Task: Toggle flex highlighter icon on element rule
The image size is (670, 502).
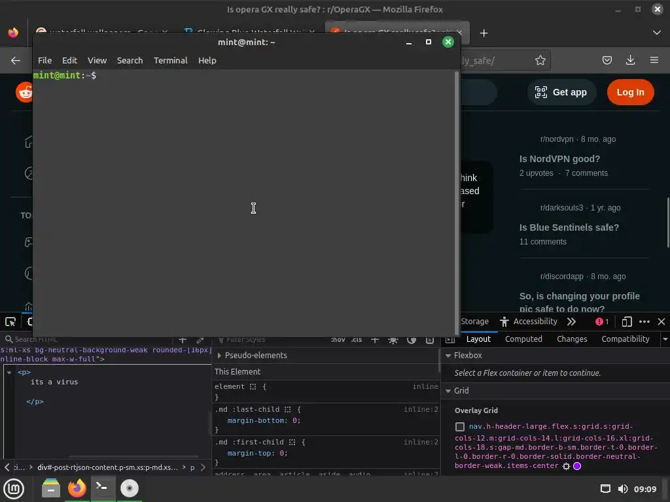Action: [x=253, y=387]
